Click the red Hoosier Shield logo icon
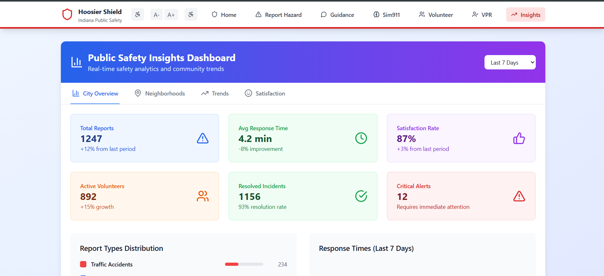The width and height of the screenshot is (604, 276). (67, 15)
